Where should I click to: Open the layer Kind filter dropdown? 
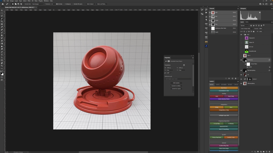pyautogui.click(x=245, y=25)
